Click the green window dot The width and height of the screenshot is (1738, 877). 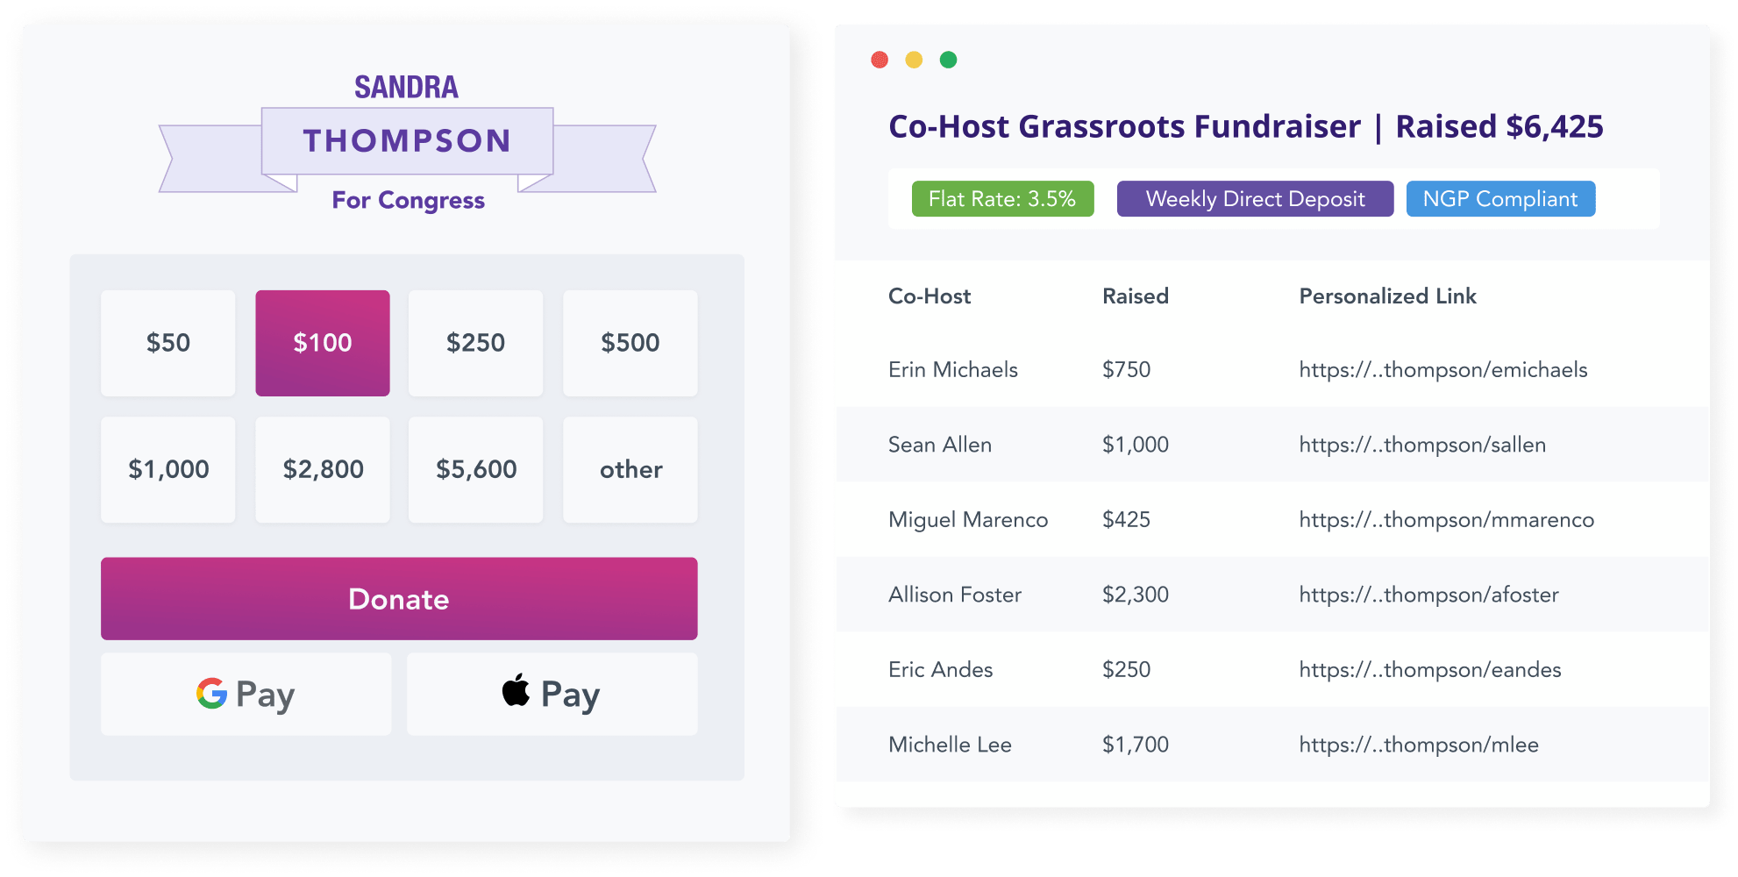pos(948,60)
